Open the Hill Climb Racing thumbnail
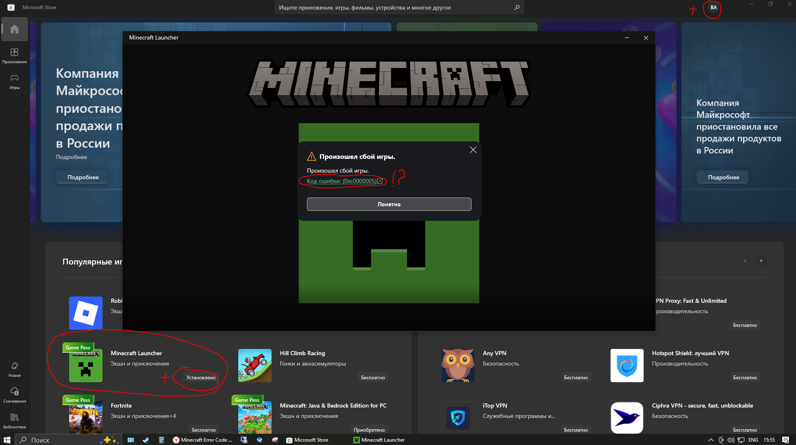 point(254,365)
